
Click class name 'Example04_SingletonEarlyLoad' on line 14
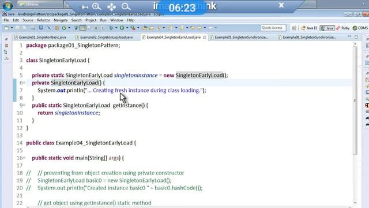[x=94, y=143]
